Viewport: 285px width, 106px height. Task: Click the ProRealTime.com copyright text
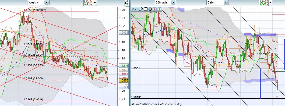(144, 104)
